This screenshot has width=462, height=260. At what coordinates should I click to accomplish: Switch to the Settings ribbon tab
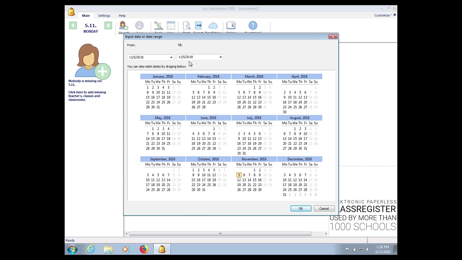[x=104, y=16]
